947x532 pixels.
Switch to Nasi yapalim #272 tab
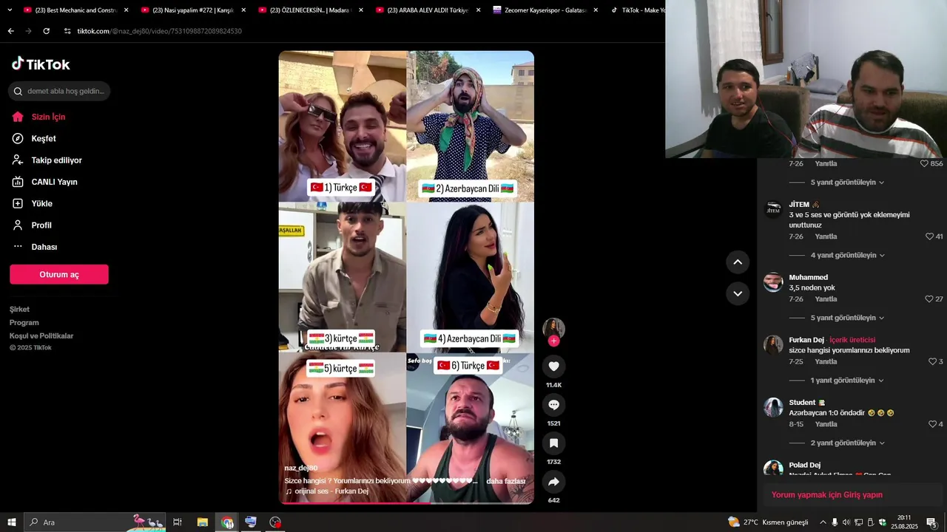click(x=192, y=10)
